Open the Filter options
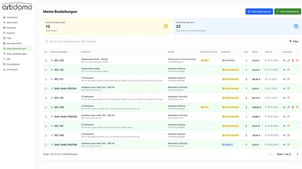The height and width of the screenshot is (169, 302). point(294,41)
